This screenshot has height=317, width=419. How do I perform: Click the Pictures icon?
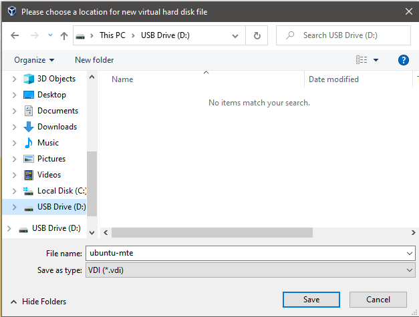[29, 159]
